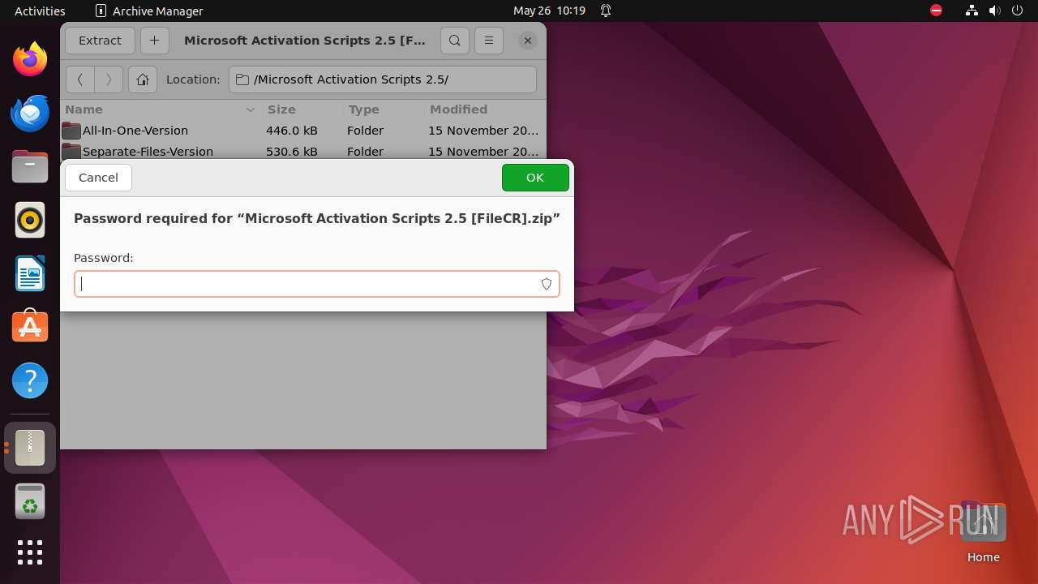Open the hamburger menu in Archive Manager
The image size is (1038, 584).
click(488, 41)
